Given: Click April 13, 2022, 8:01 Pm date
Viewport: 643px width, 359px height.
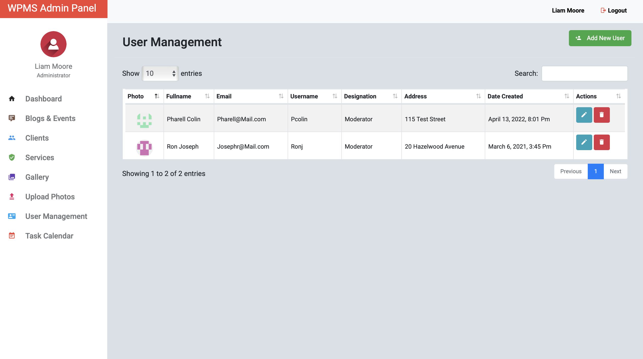Looking at the screenshot, I should tap(519, 119).
